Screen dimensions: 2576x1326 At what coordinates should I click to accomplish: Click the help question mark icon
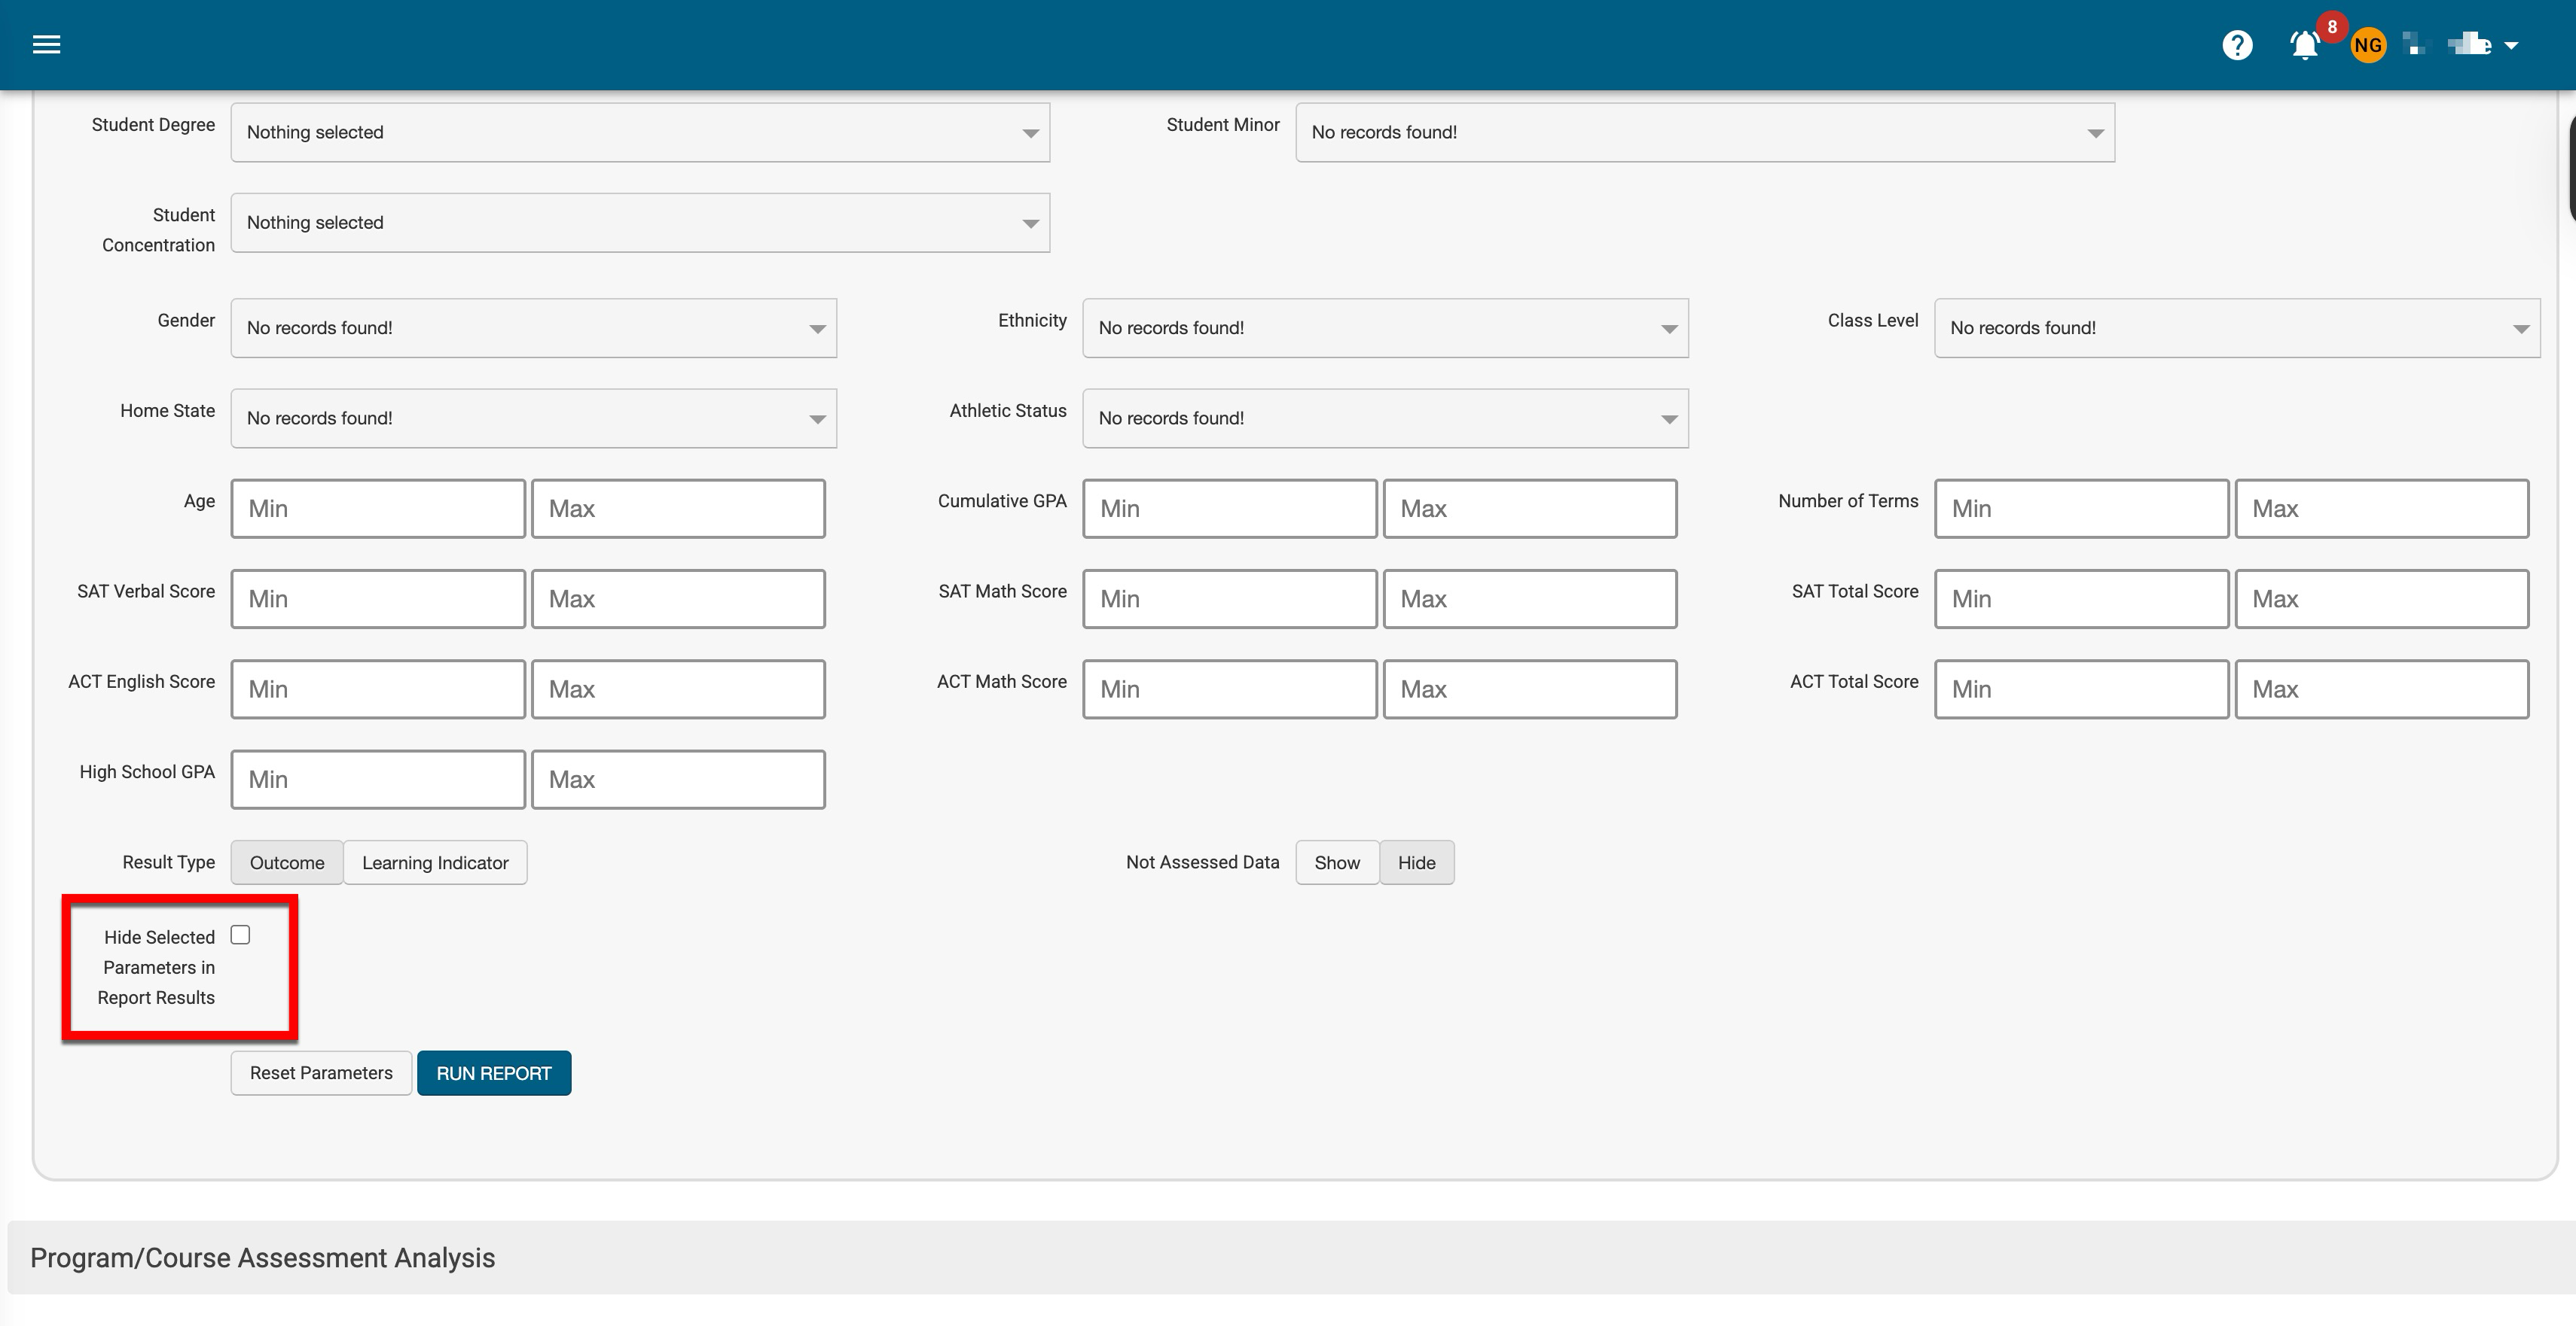tap(2237, 45)
